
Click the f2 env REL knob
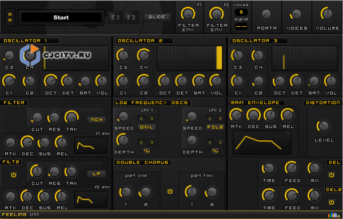pyautogui.click(x=62, y=196)
